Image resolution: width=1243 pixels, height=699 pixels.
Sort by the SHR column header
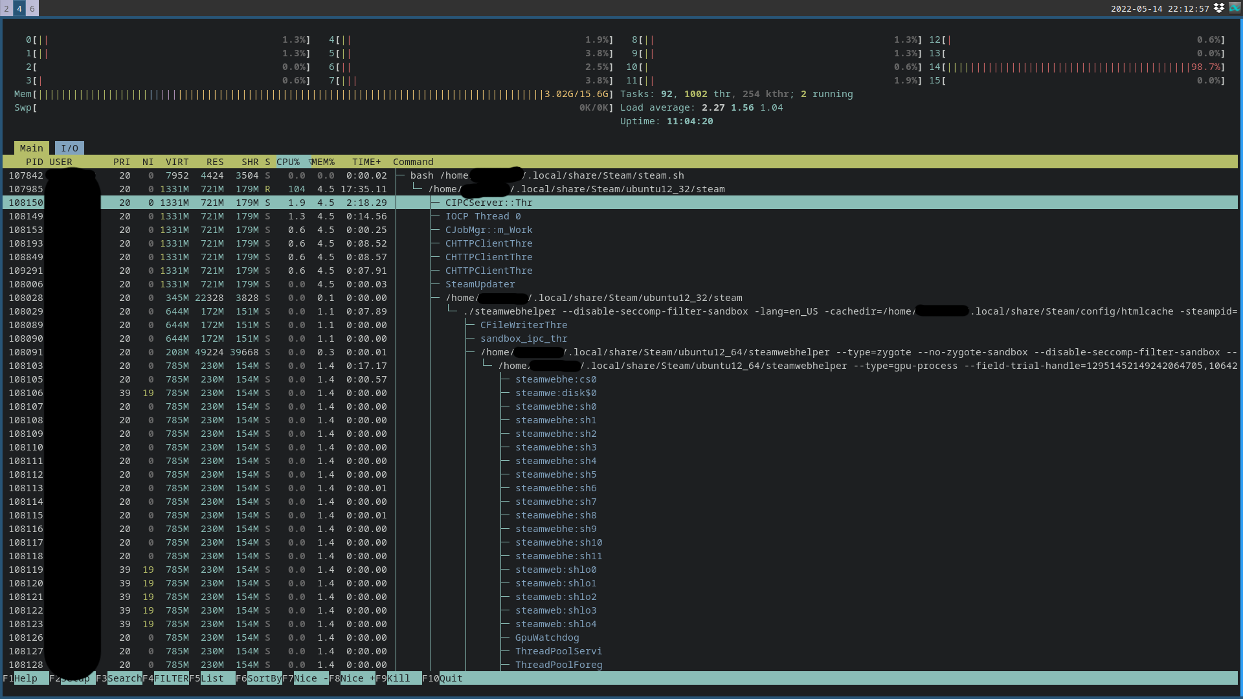click(x=250, y=162)
